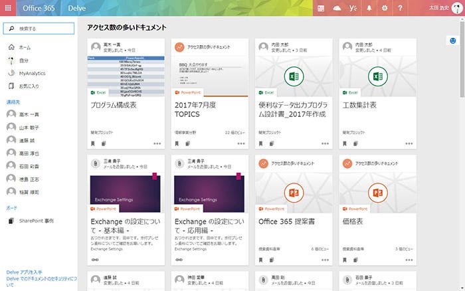
Task: Bookmark the Office 365 提案書 card
Action: 260,260
